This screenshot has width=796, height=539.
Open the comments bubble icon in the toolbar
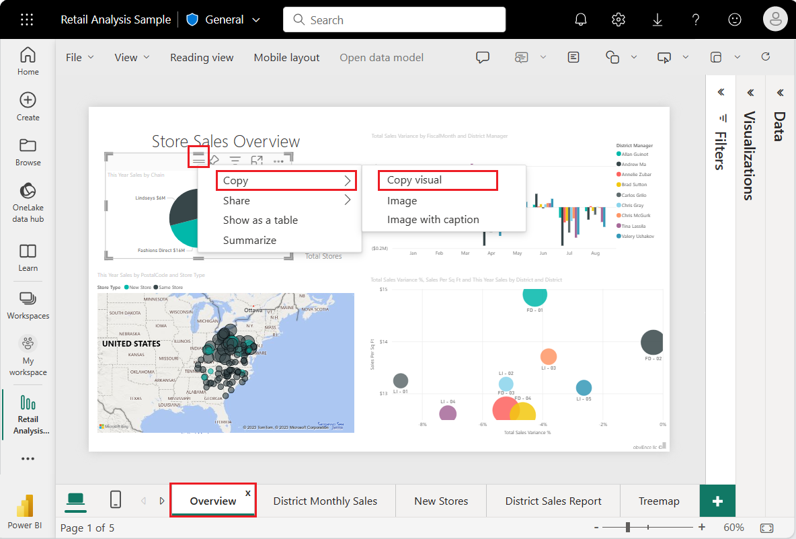(483, 57)
